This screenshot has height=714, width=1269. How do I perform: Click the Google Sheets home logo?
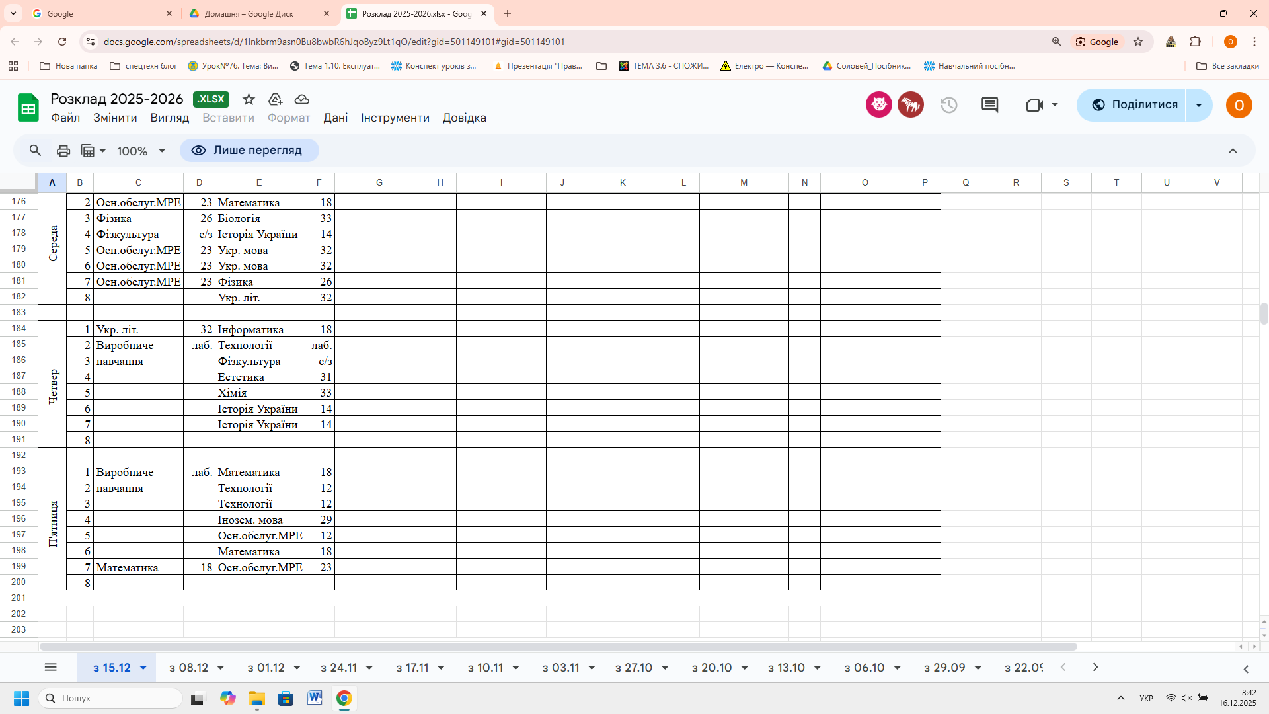pyautogui.click(x=28, y=108)
